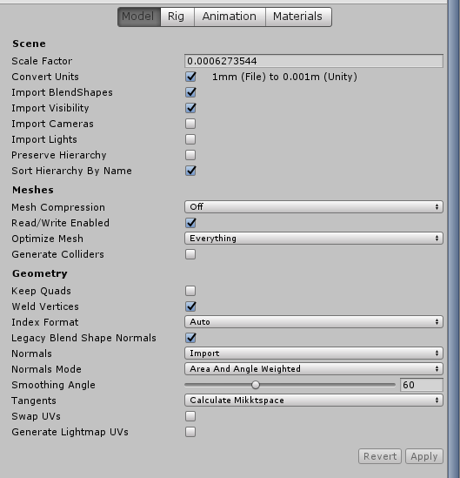Toggle Preserve Hierarchy on
This screenshot has width=460, height=478.
point(190,155)
